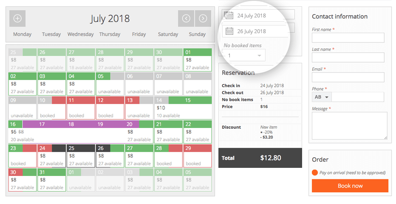This screenshot has width=396, height=204.
Task: Select day 22 in the calendar
Action: [198, 132]
